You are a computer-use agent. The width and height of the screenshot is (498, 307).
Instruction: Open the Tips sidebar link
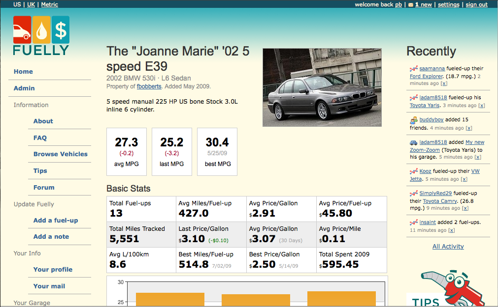[x=40, y=171]
